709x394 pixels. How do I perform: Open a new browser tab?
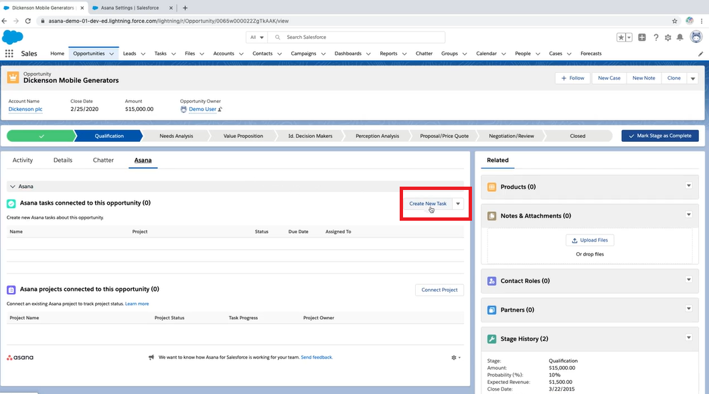(185, 7)
